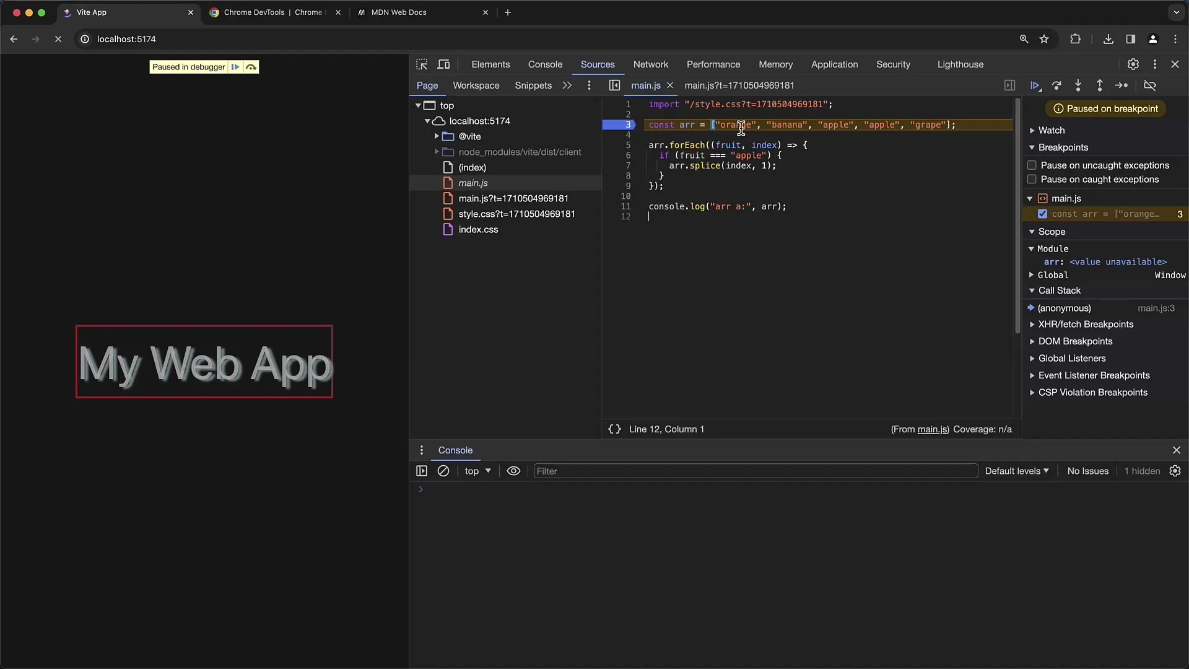Viewport: 1189px width, 669px height.
Task: Collapse the Breakpoints section
Action: click(x=1063, y=147)
